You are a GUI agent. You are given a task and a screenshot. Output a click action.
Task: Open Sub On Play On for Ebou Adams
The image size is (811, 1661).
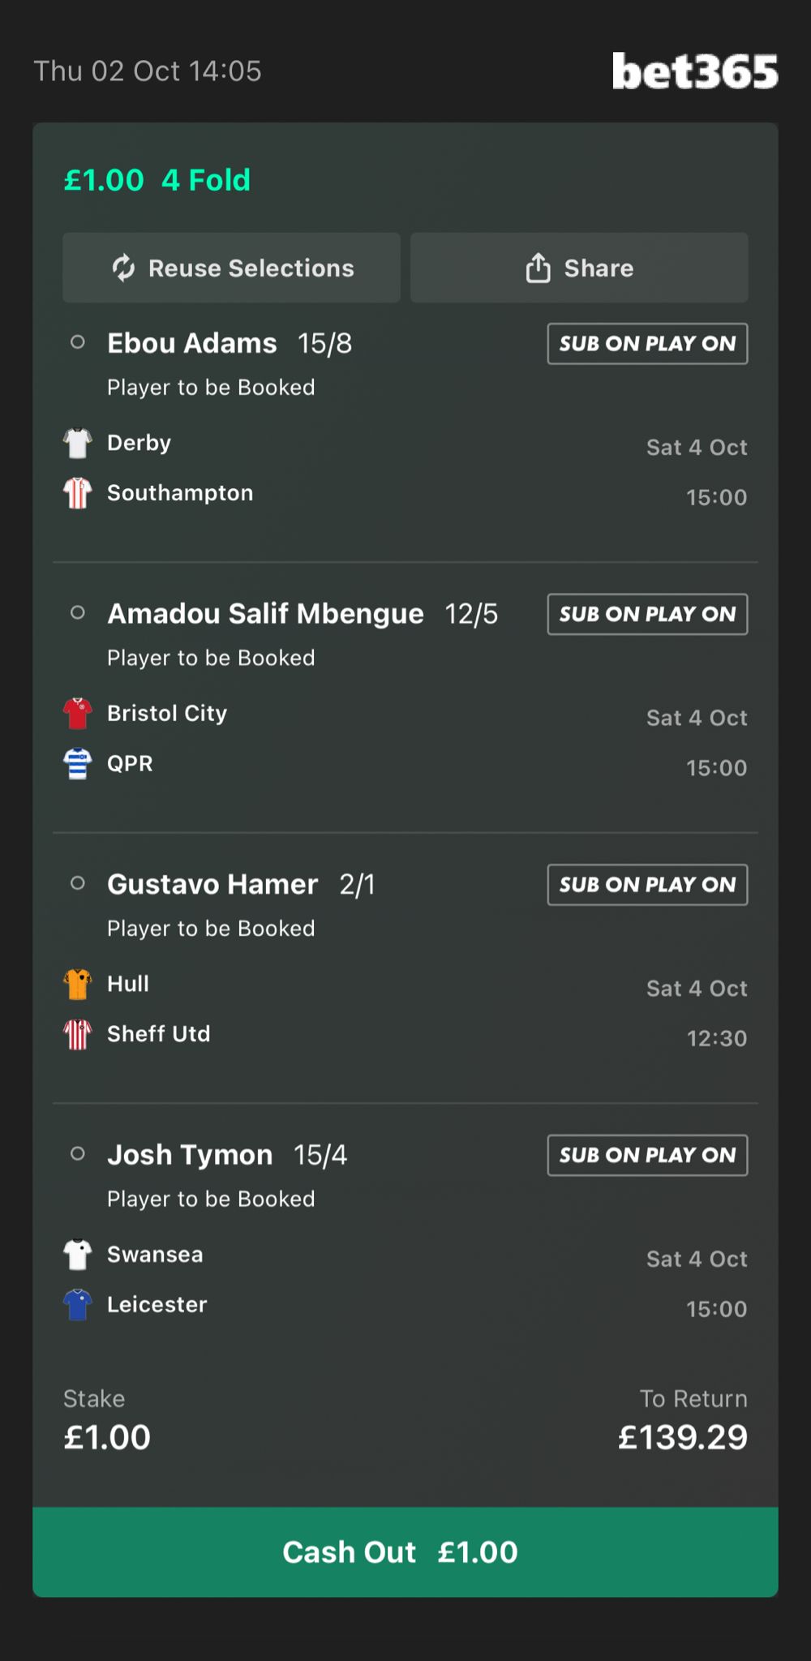[647, 344]
